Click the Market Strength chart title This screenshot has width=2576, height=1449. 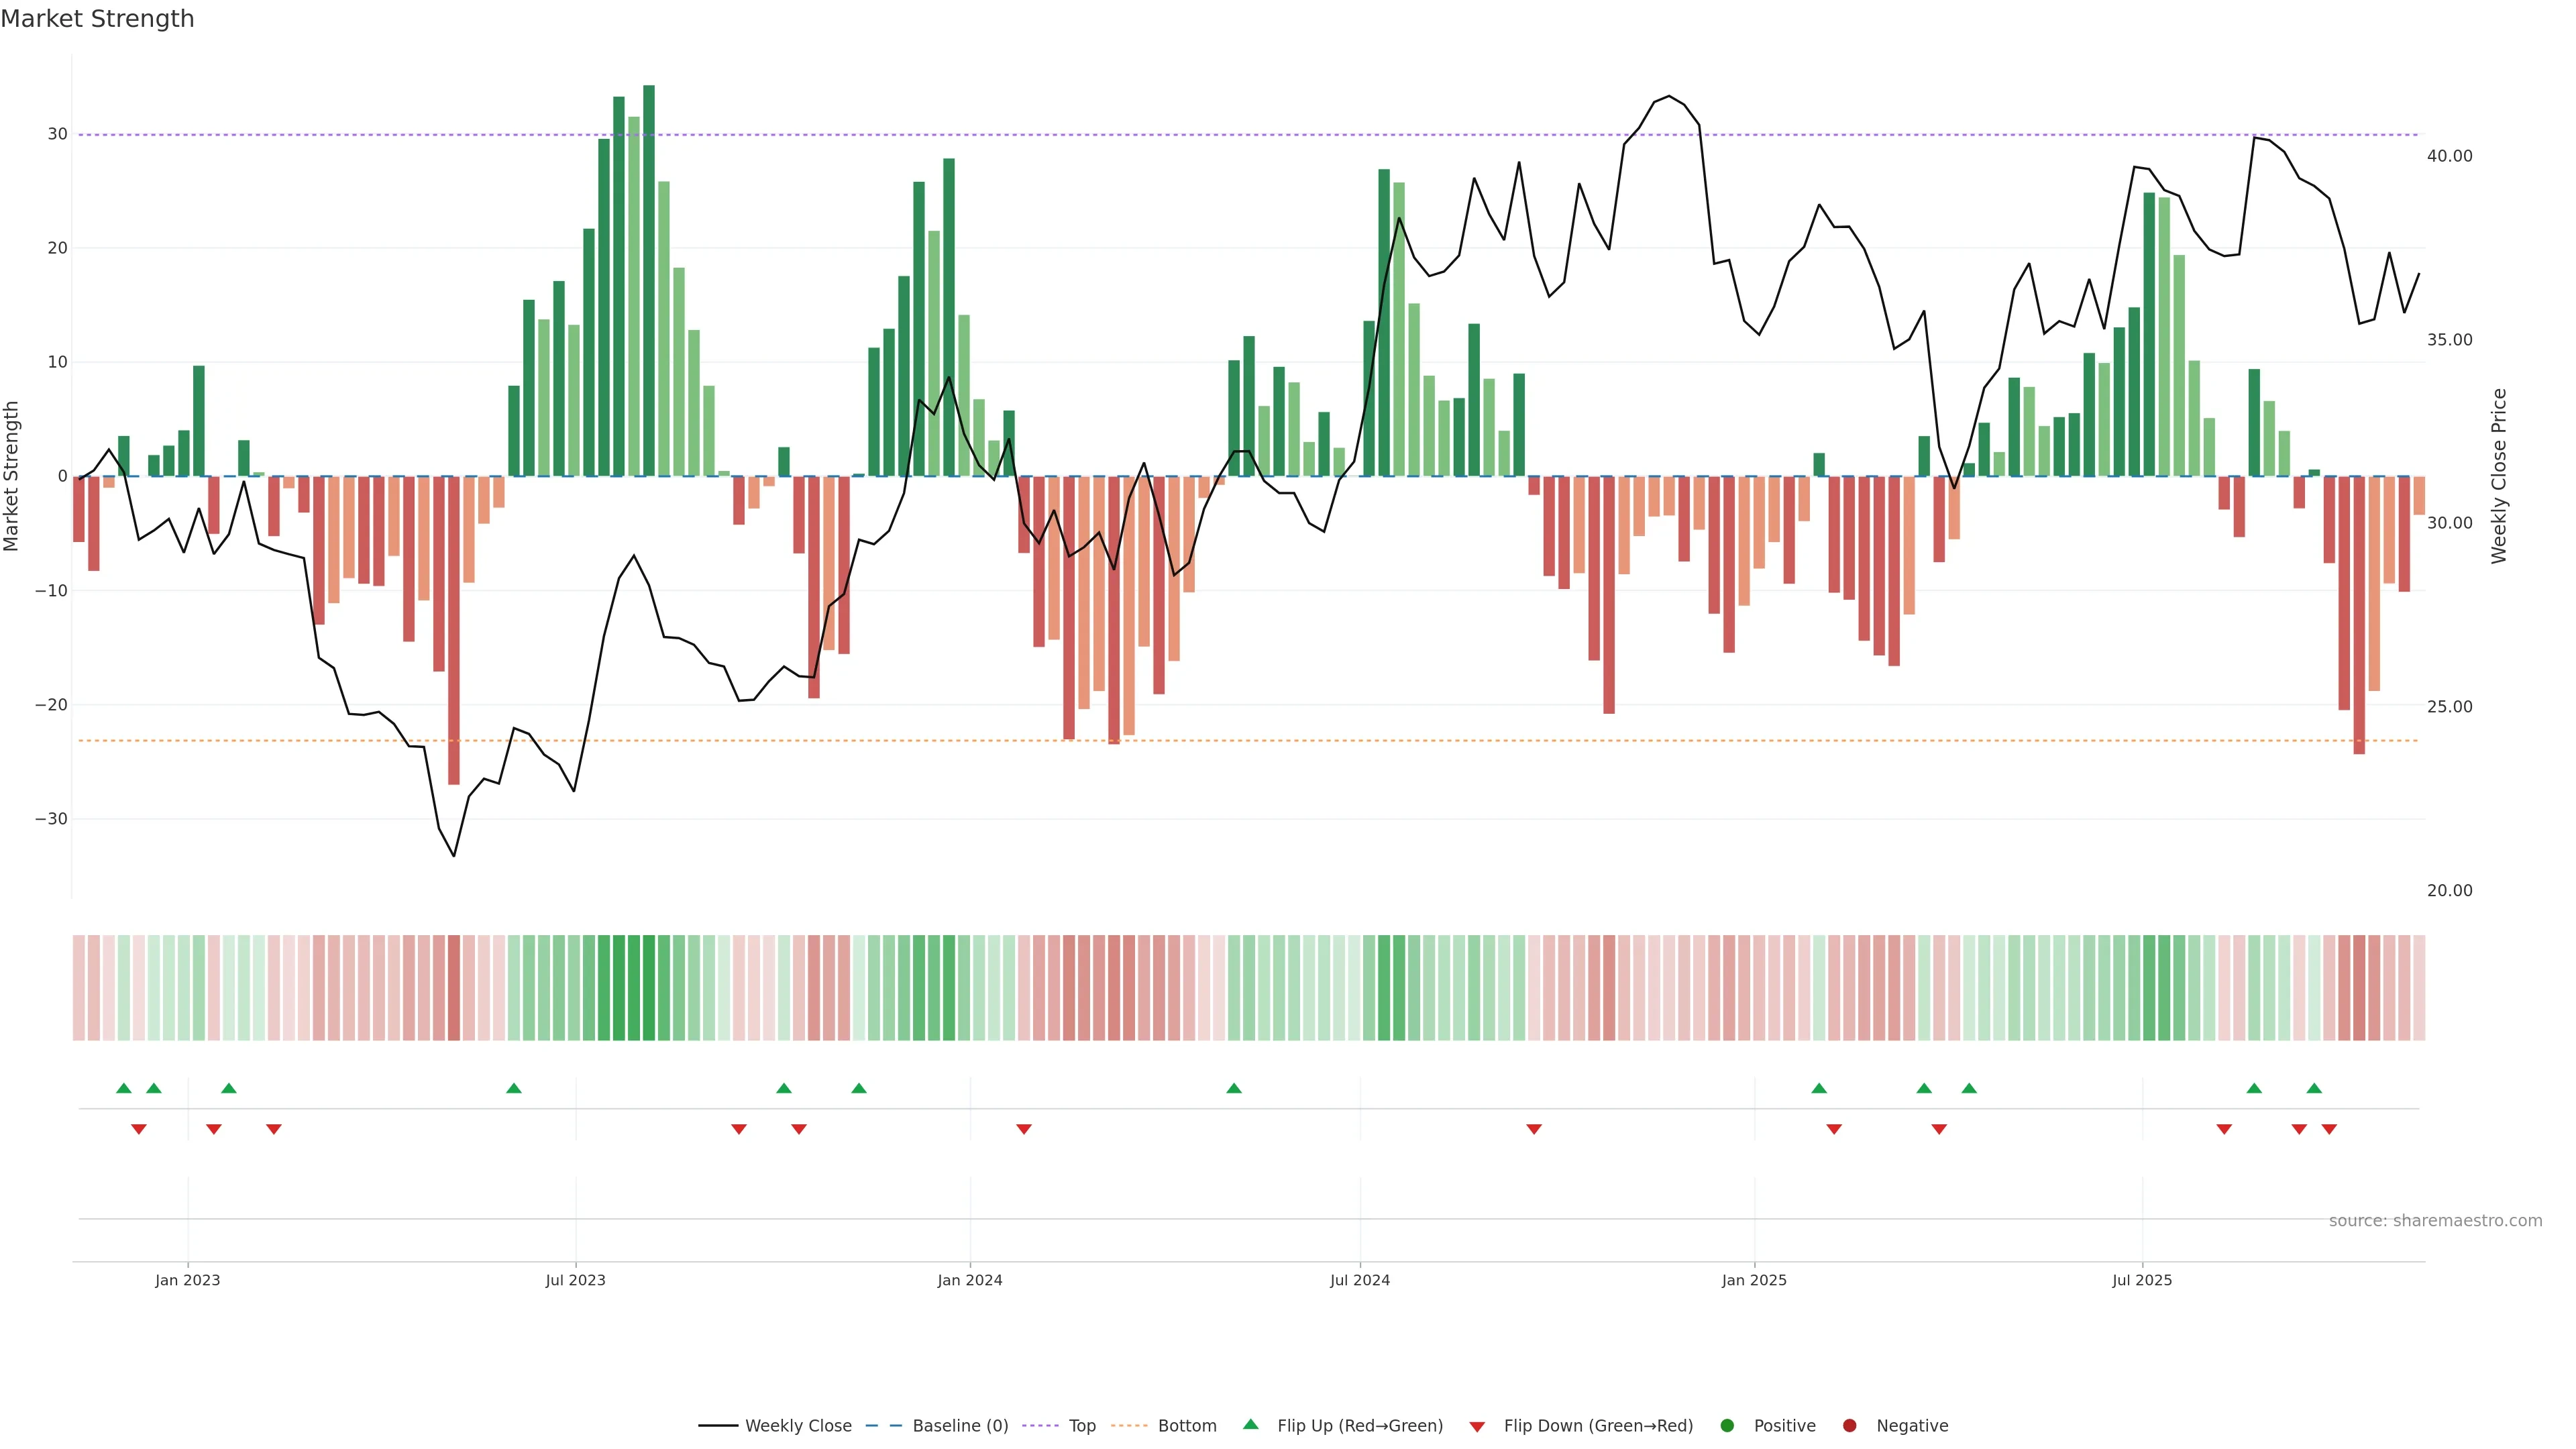[x=97, y=19]
